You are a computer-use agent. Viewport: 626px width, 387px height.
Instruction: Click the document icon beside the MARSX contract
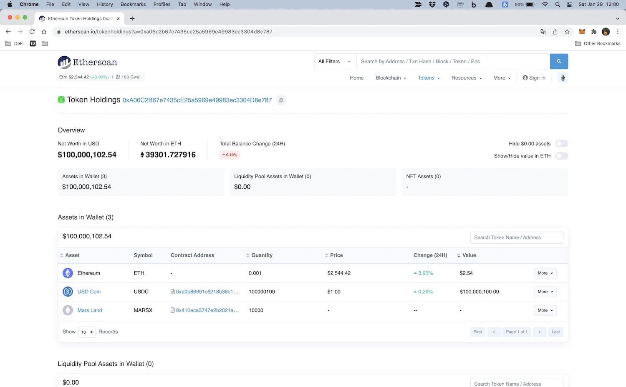pos(172,310)
